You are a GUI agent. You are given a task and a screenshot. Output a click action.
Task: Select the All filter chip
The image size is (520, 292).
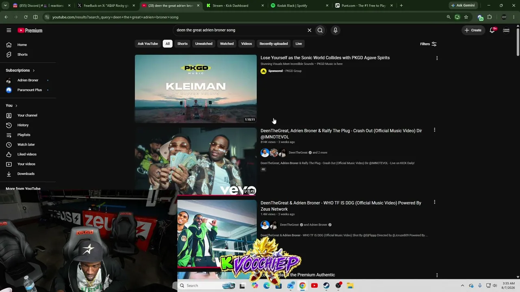(x=167, y=44)
